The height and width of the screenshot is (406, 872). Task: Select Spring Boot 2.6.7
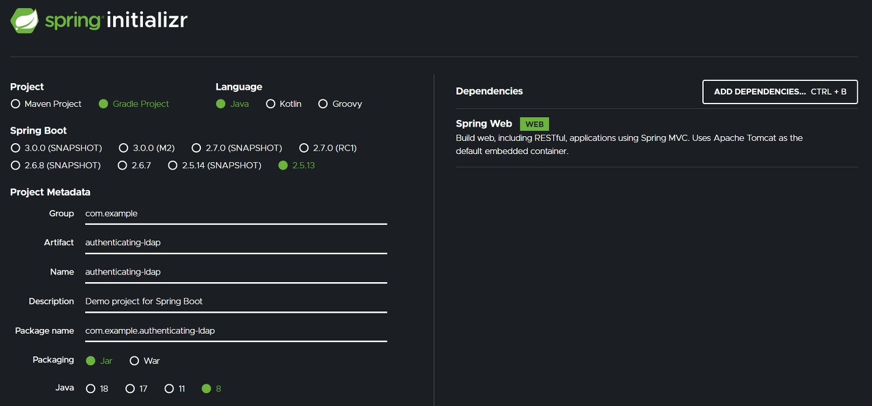(x=122, y=165)
